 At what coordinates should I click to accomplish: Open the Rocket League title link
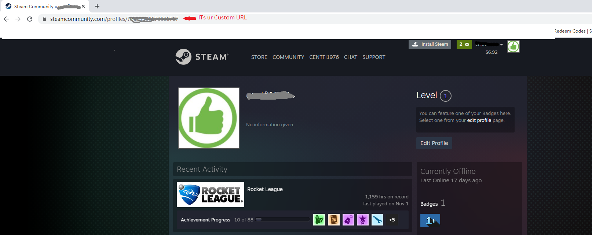click(265, 189)
